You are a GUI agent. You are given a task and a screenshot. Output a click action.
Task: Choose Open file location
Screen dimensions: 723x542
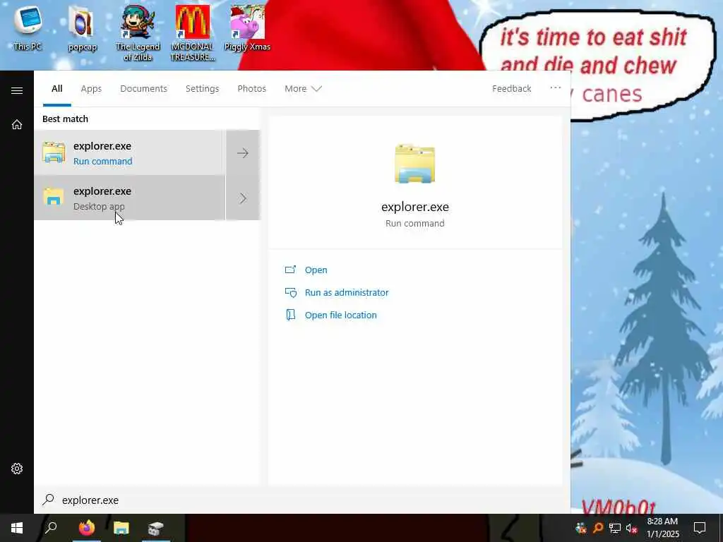coord(341,315)
